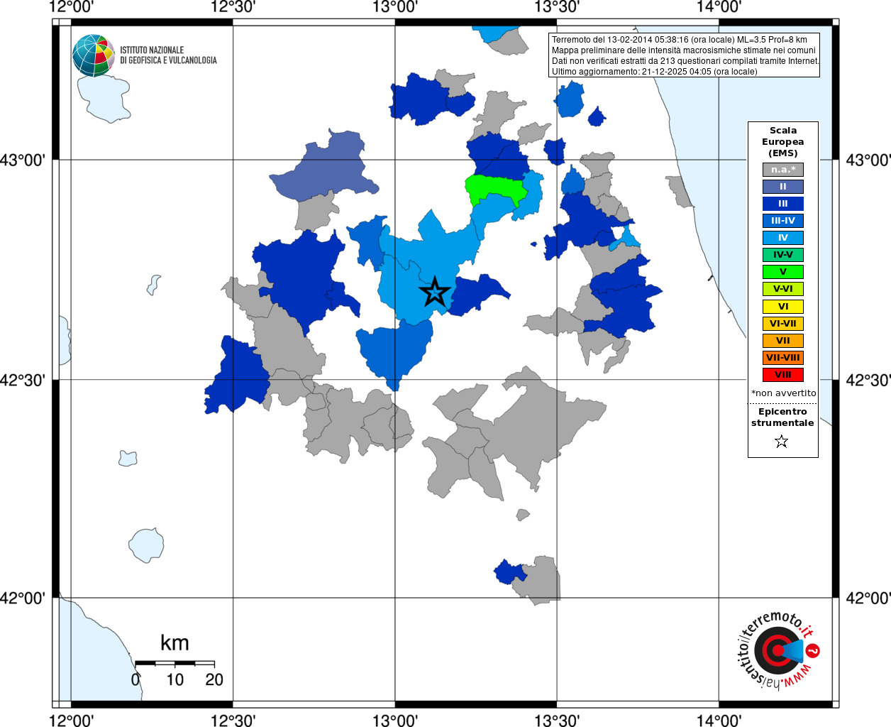Click the INGV globe logo
The width and height of the screenshot is (891, 727).
[93, 55]
